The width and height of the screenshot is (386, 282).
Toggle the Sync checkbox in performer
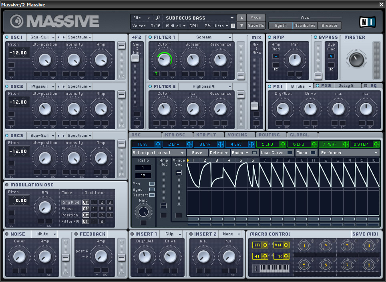click(x=152, y=190)
